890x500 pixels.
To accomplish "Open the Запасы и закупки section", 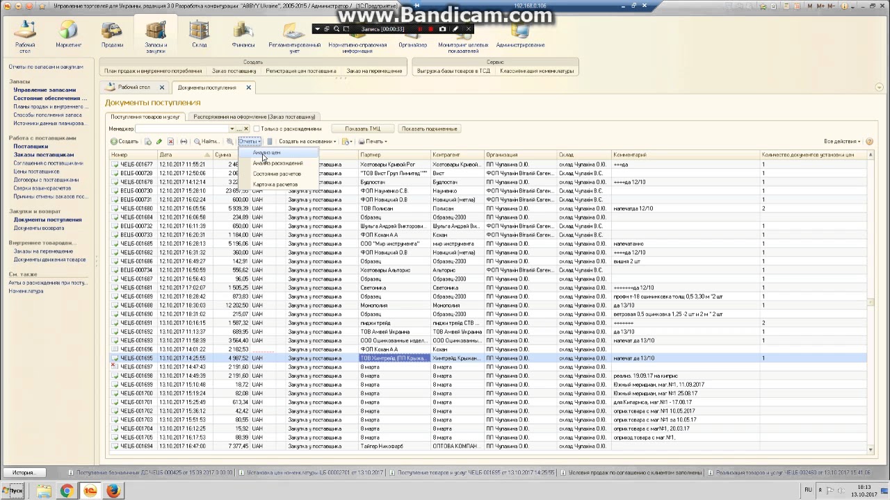I will click(x=155, y=36).
